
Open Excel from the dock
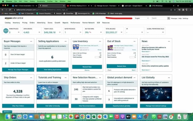pyautogui.click(x=94, y=116)
